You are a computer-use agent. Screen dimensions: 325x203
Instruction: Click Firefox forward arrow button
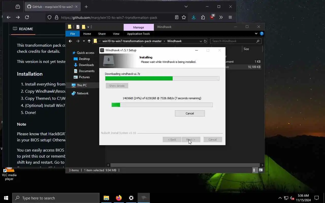coord(18,17)
